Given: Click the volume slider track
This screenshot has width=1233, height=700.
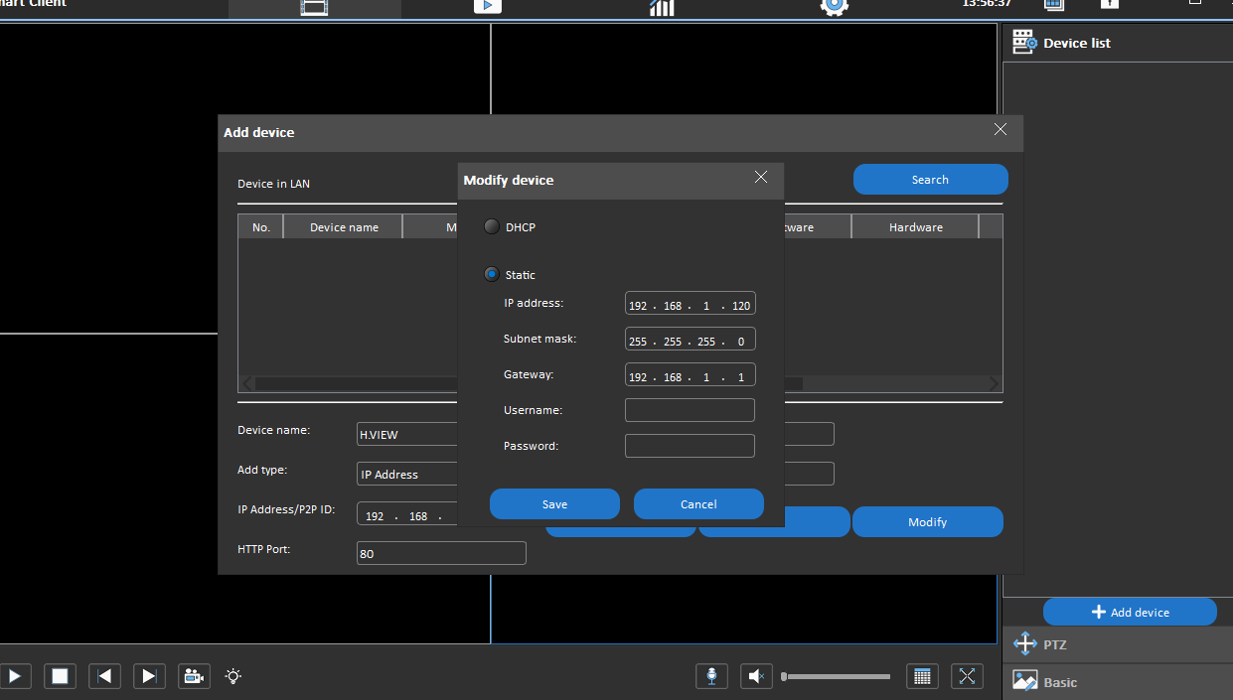Looking at the screenshot, I should click(x=837, y=677).
